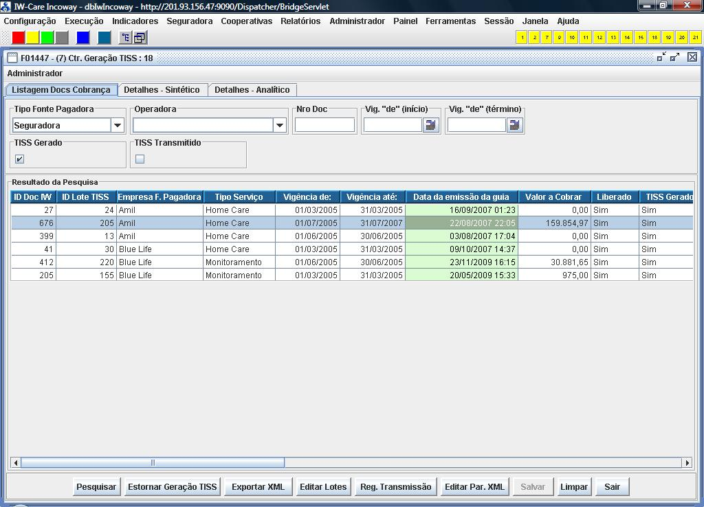Open the Tipo Fonte Pagadora dropdown
The width and height of the screenshot is (704, 507).
118,125
